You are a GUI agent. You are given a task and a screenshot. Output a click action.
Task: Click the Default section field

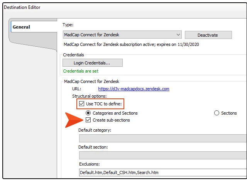163,155
